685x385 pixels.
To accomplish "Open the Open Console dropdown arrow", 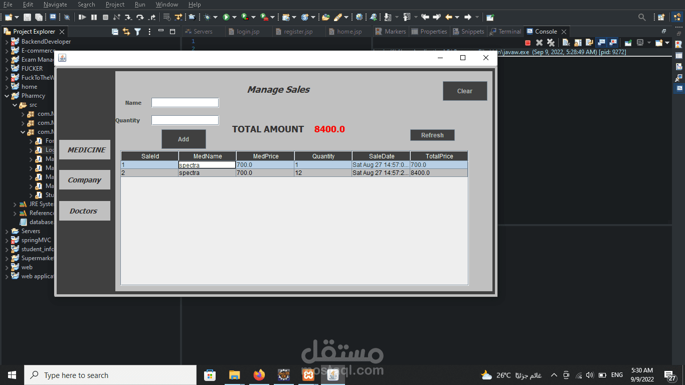I will point(667,43).
